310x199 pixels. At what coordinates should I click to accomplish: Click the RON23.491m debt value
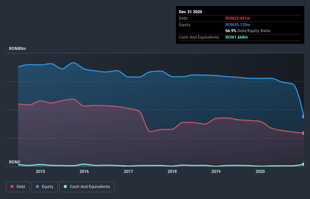tap(238, 18)
